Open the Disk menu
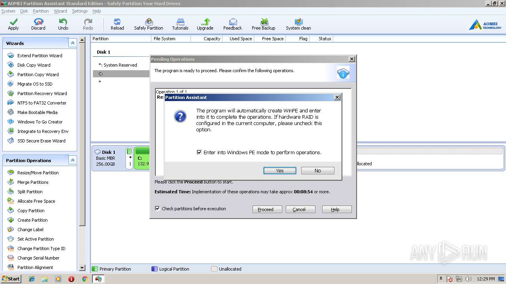506x284 pixels. click(x=24, y=11)
